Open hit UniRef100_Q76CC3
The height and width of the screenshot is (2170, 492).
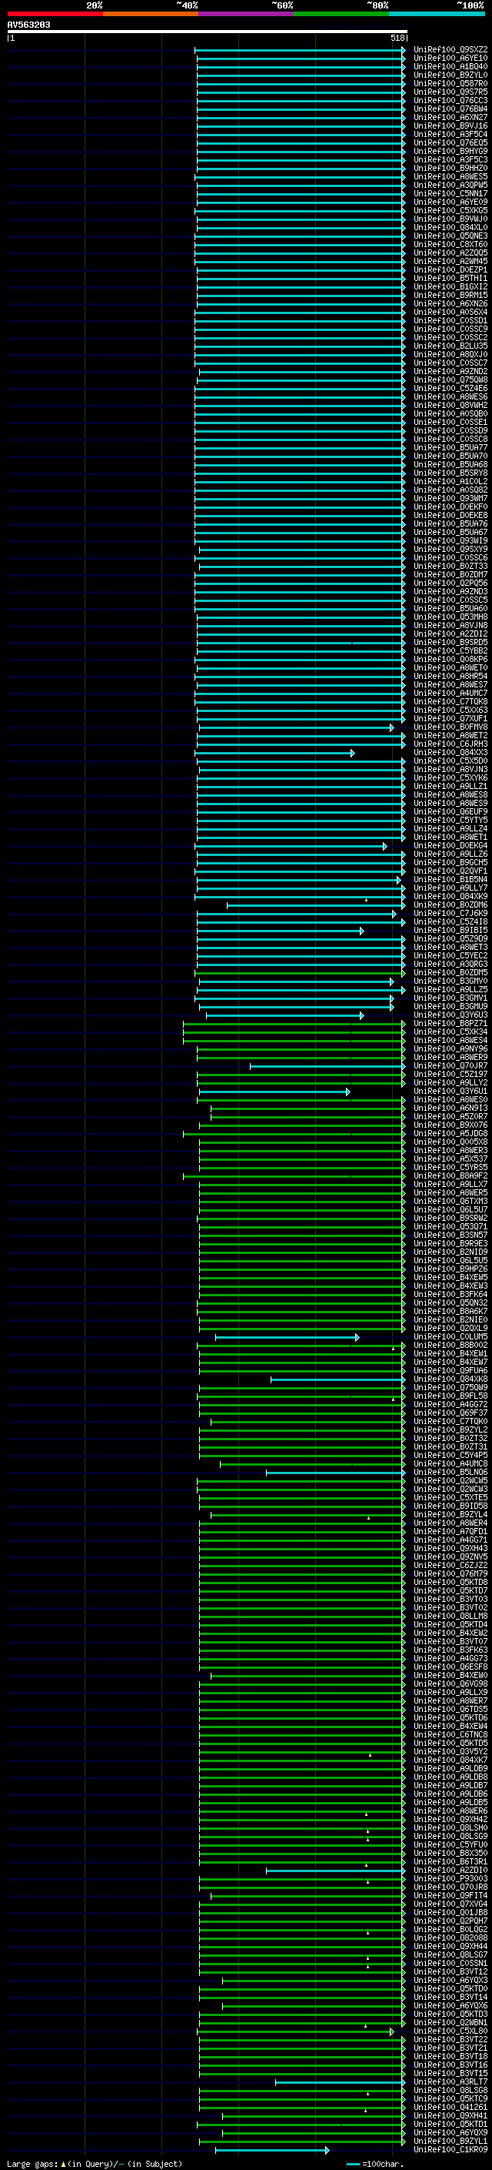point(450,100)
